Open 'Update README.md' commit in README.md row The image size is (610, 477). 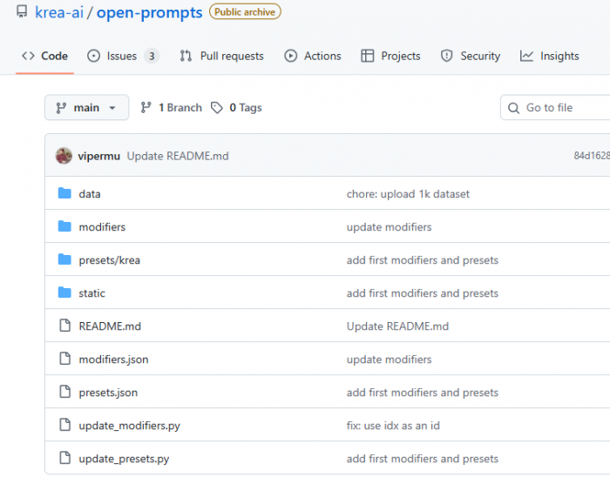pos(397,326)
